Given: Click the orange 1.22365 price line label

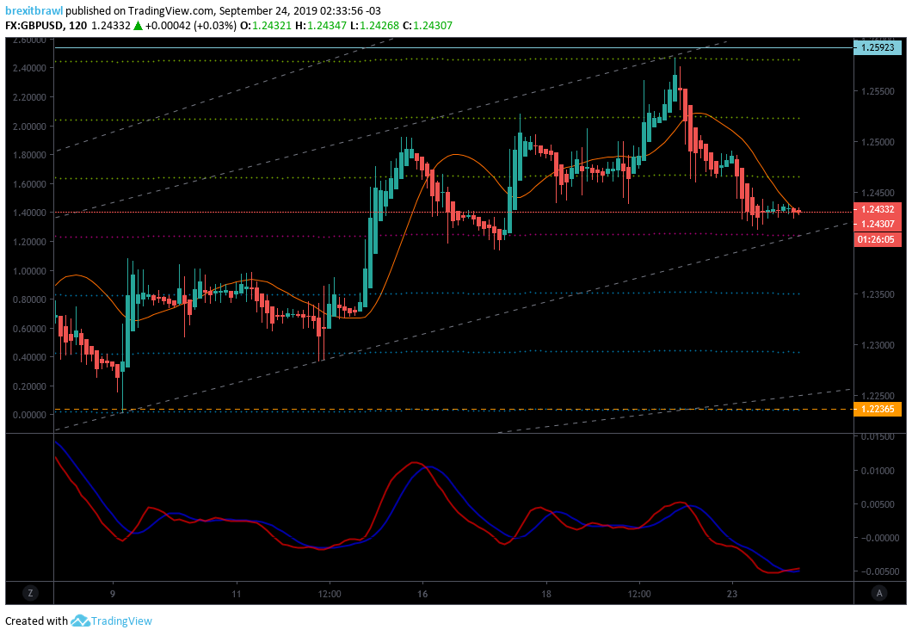Looking at the screenshot, I should click(x=877, y=409).
